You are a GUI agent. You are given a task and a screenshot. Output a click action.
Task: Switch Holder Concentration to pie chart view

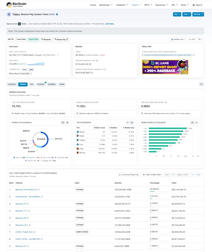pyautogui.click(x=67, y=123)
